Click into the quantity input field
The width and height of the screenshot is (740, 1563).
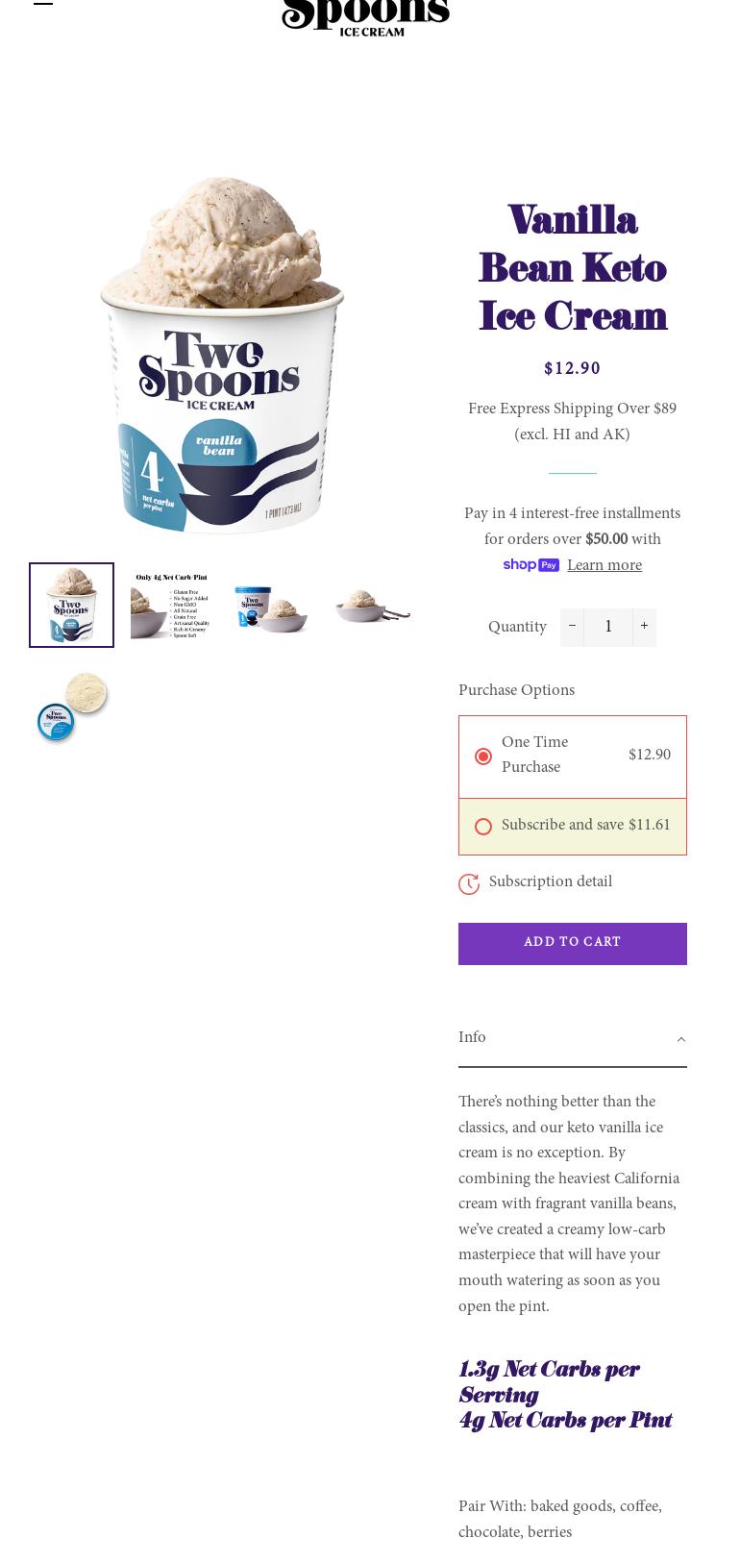608,627
